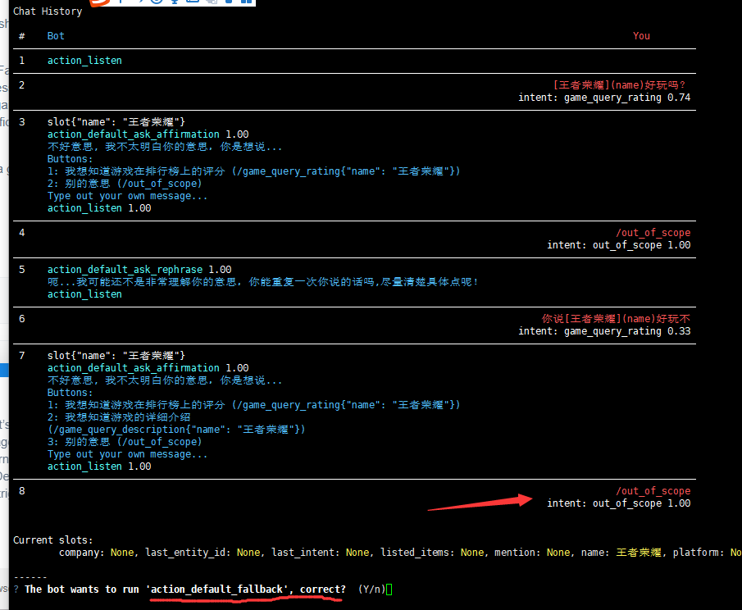
Task: Click the apology message in row 3
Action: pyautogui.click(x=165, y=147)
